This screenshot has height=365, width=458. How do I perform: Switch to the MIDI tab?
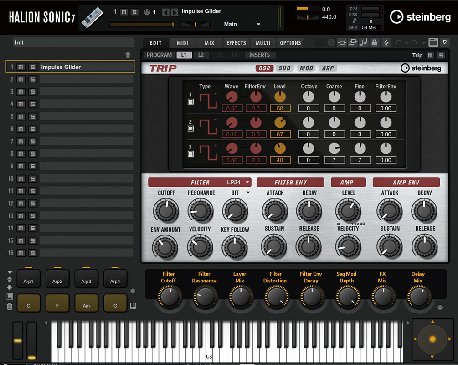183,43
